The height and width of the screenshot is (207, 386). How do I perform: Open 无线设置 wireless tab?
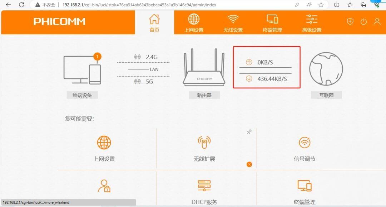233,23
